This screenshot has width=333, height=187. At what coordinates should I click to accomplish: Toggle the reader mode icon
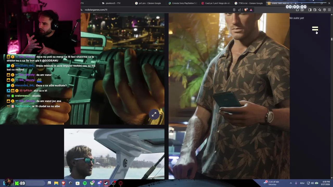point(234,10)
